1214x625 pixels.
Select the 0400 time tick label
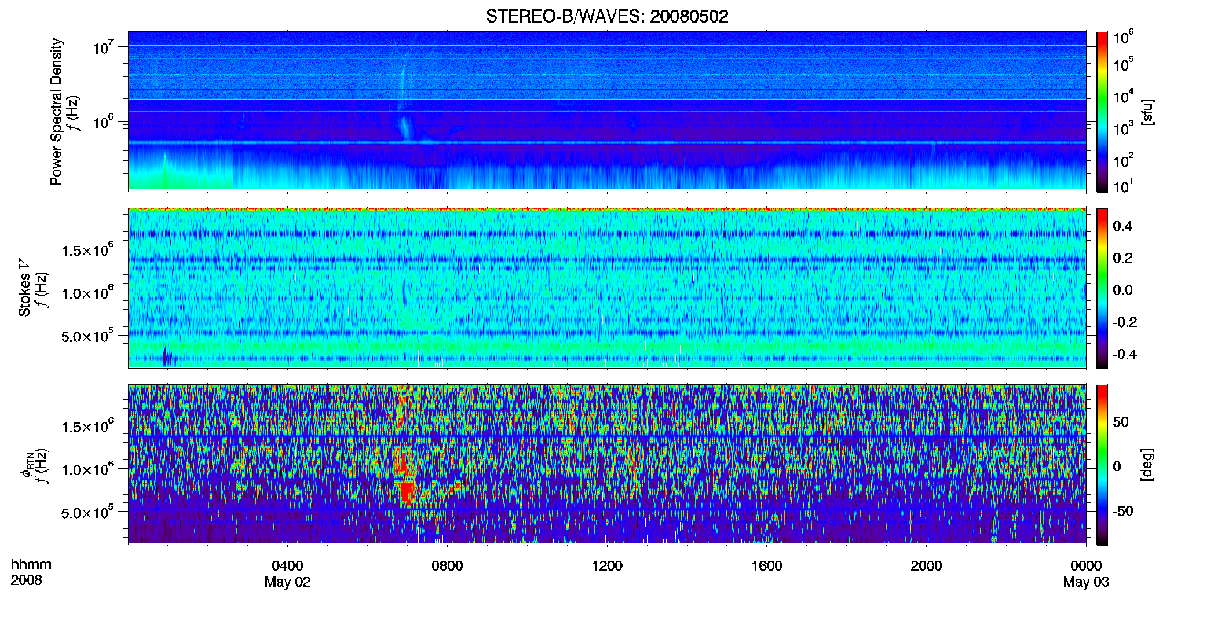coord(287,566)
